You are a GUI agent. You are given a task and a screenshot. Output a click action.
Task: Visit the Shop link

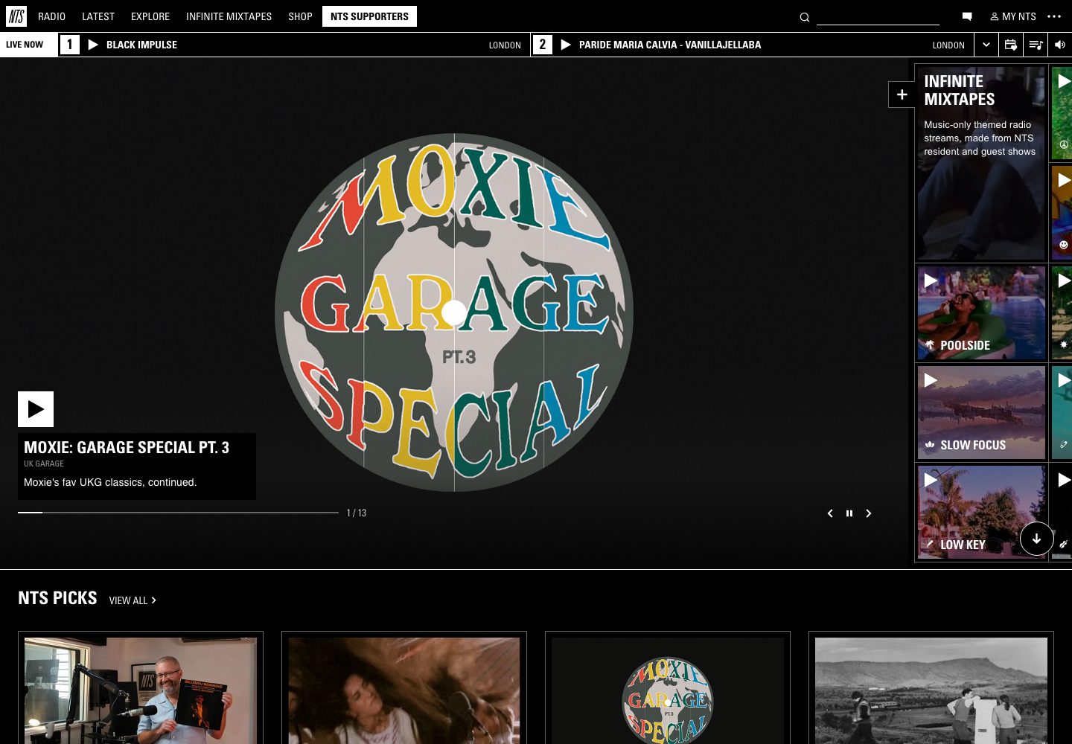[301, 16]
